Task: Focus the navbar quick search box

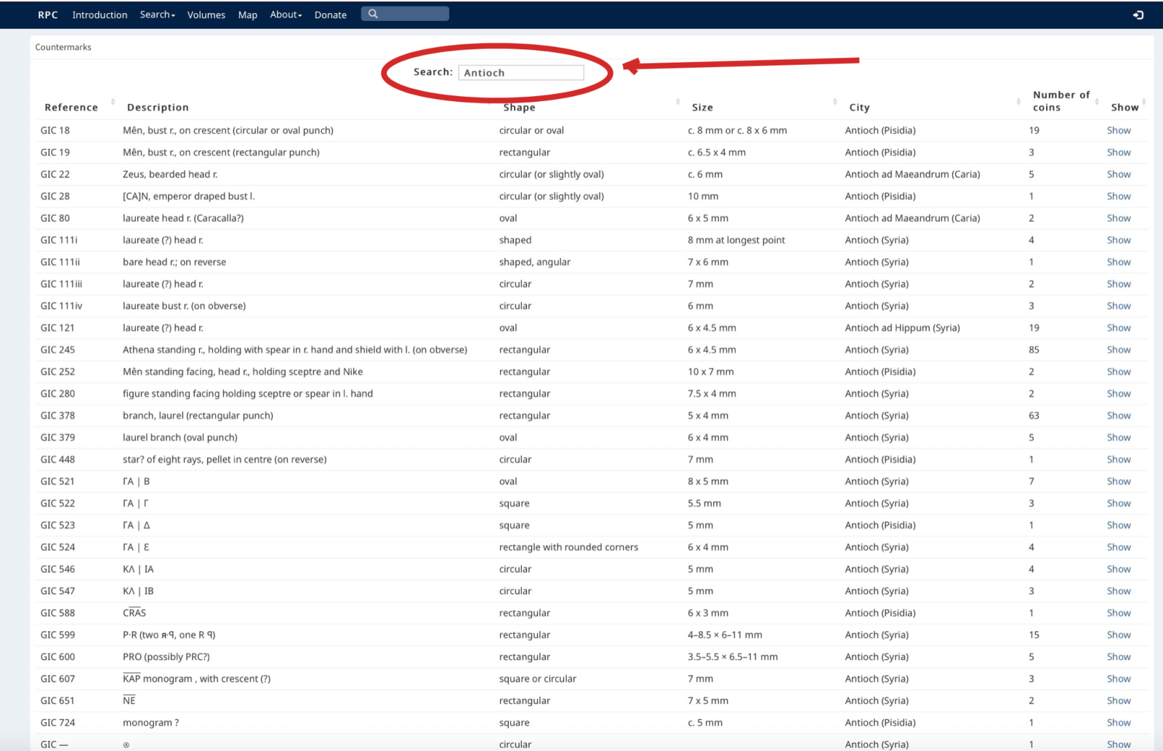Action: pos(413,14)
